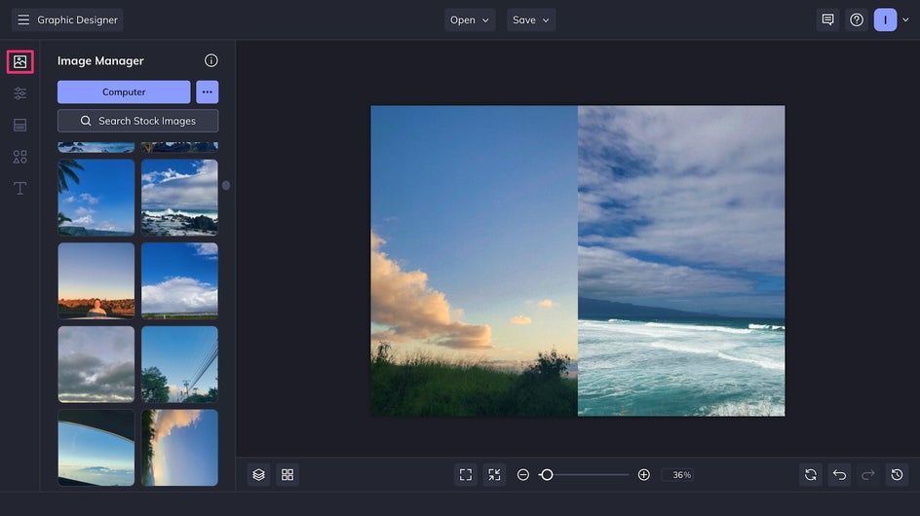The width and height of the screenshot is (920, 516).
Task: Select the white cloud blue sky thumbnail
Action: (x=179, y=280)
